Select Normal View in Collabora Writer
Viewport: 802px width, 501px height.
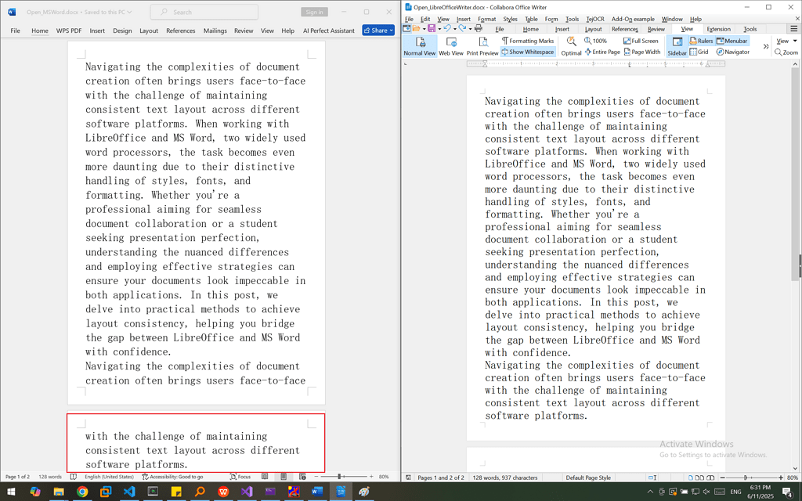[x=421, y=45]
